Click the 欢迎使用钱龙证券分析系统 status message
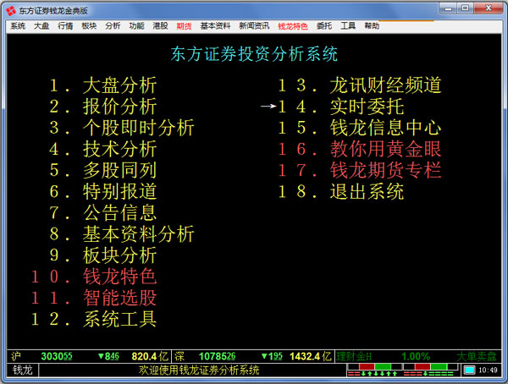 point(199,370)
